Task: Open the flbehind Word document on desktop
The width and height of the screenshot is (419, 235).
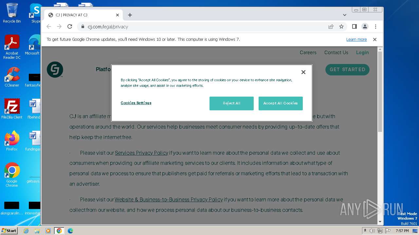Action: click(34, 109)
